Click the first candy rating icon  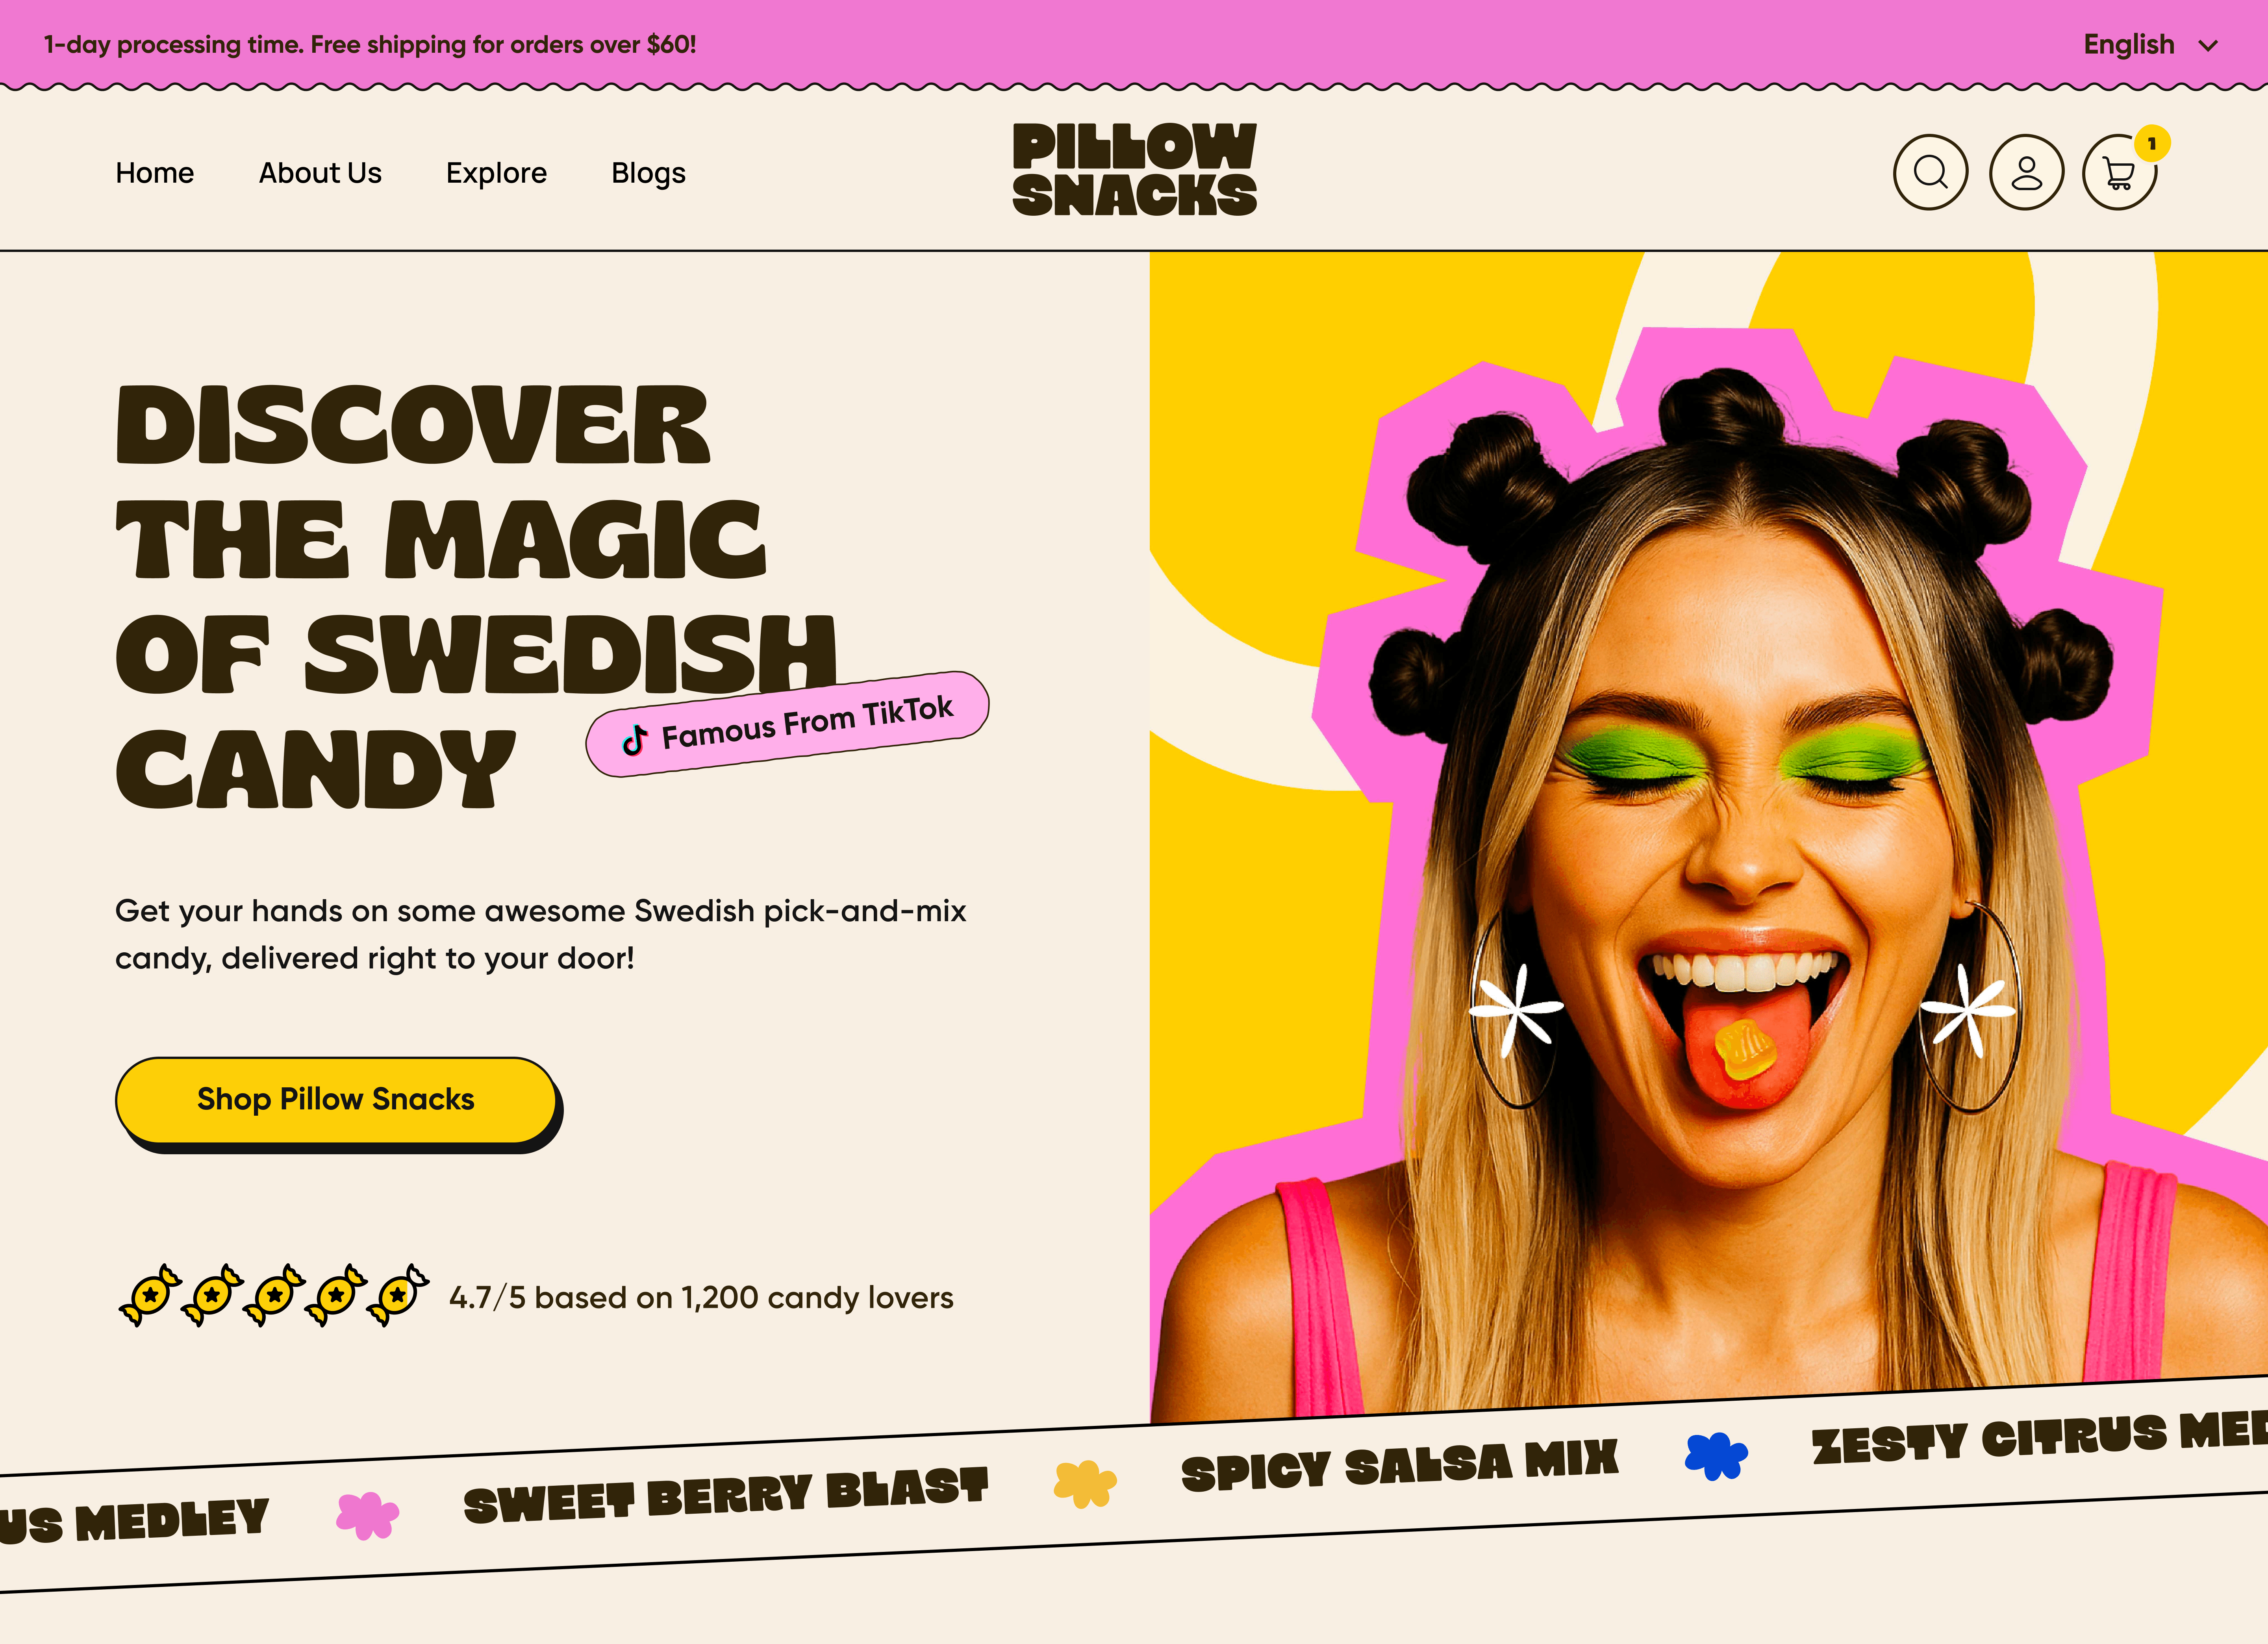(150, 1296)
